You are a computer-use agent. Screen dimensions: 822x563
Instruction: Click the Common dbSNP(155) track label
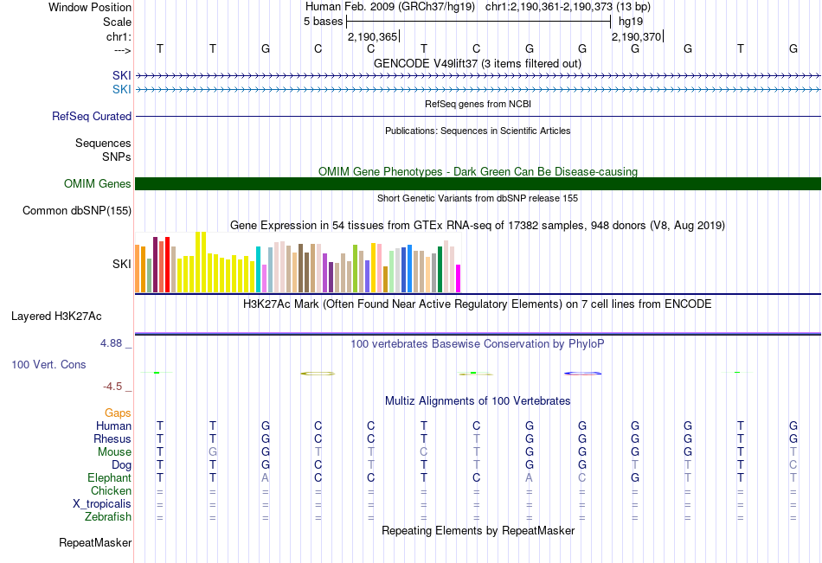pyautogui.click(x=77, y=210)
